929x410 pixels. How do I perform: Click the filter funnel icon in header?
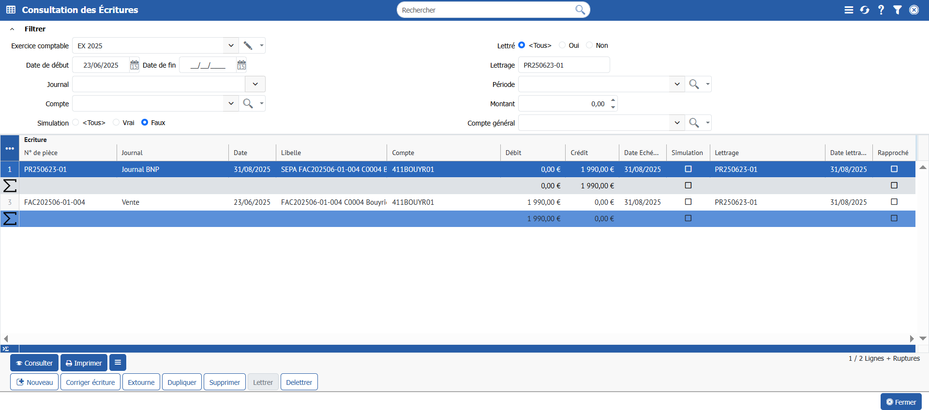898,10
